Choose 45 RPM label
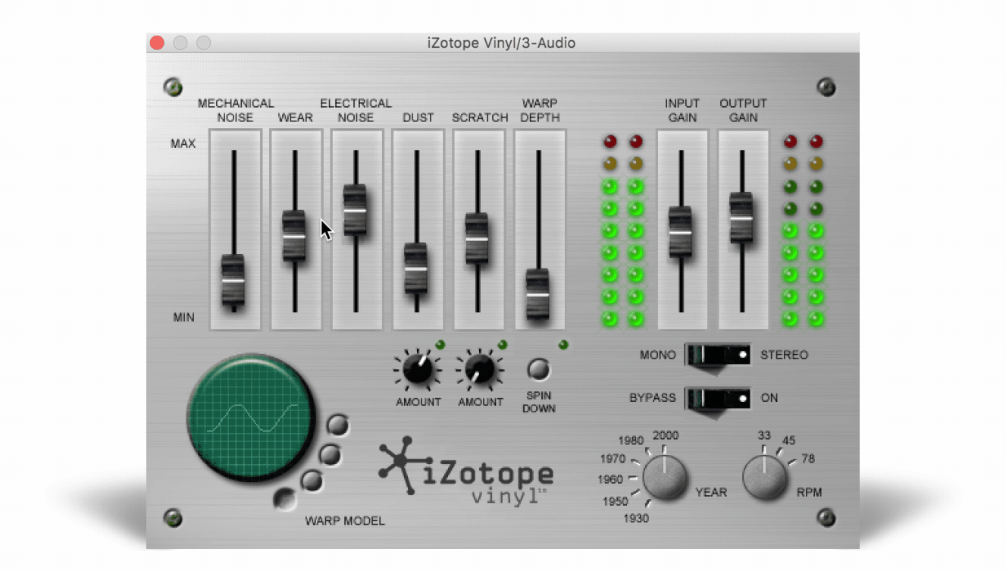The width and height of the screenshot is (1006, 571). pos(788,441)
